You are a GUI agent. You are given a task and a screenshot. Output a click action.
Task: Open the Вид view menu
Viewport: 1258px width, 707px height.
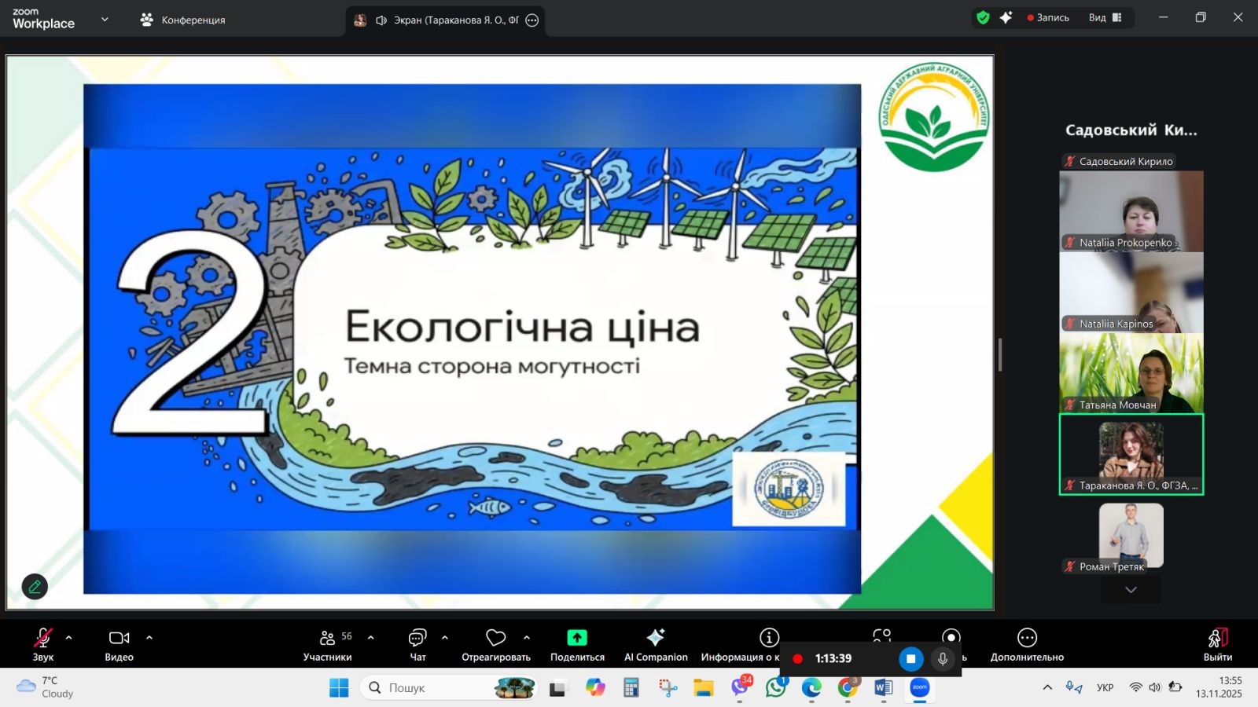click(x=1105, y=17)
